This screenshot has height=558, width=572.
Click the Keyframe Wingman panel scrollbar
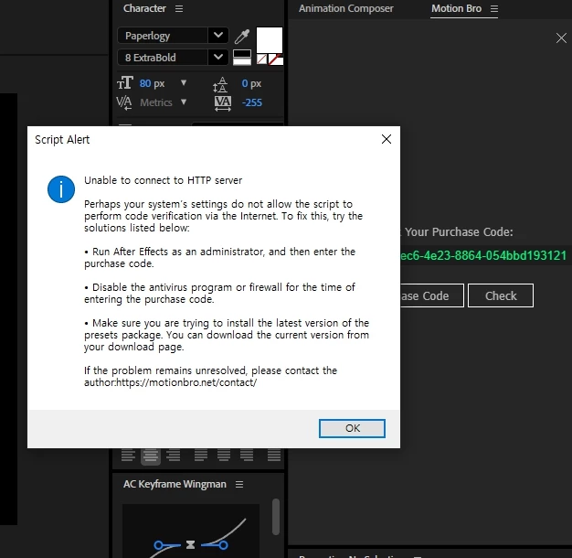click(x=276, y=517)
